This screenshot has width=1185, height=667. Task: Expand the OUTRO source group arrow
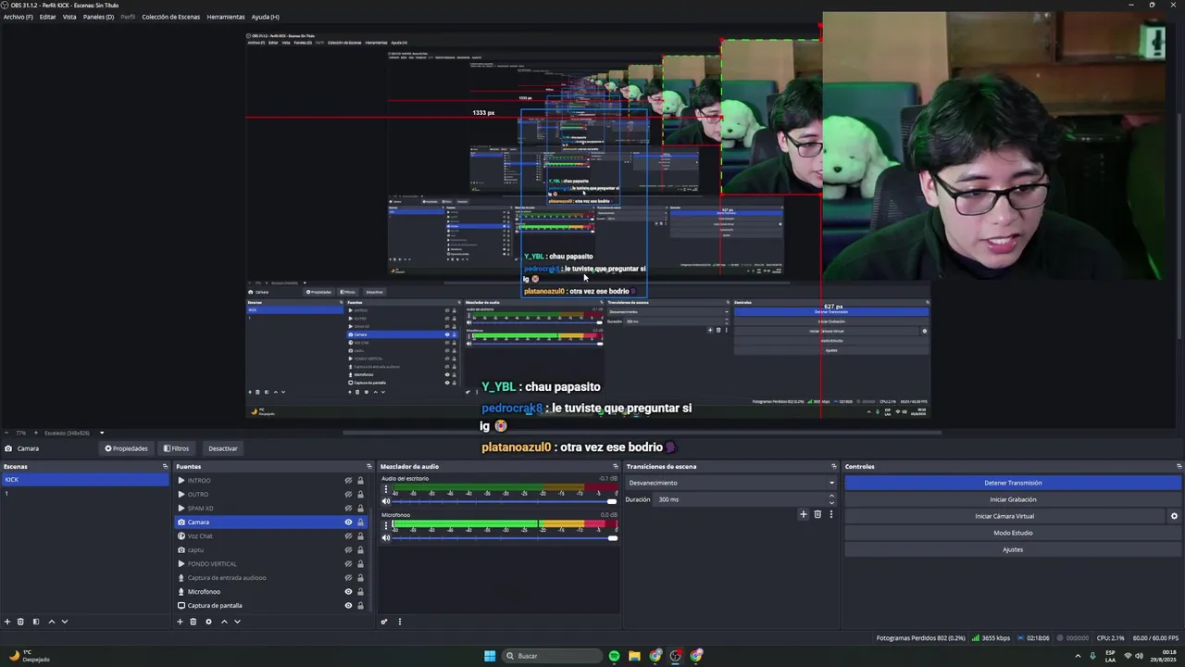[181, 495]
